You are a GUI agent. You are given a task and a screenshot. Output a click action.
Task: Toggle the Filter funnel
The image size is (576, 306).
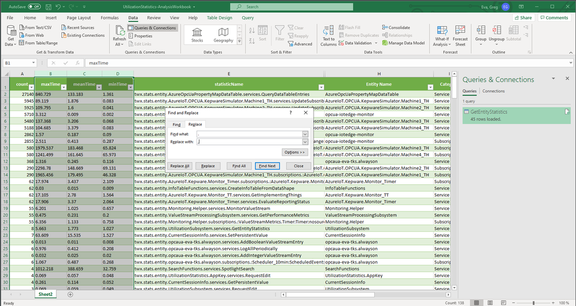pyautogui.click(x=280, y=33)
